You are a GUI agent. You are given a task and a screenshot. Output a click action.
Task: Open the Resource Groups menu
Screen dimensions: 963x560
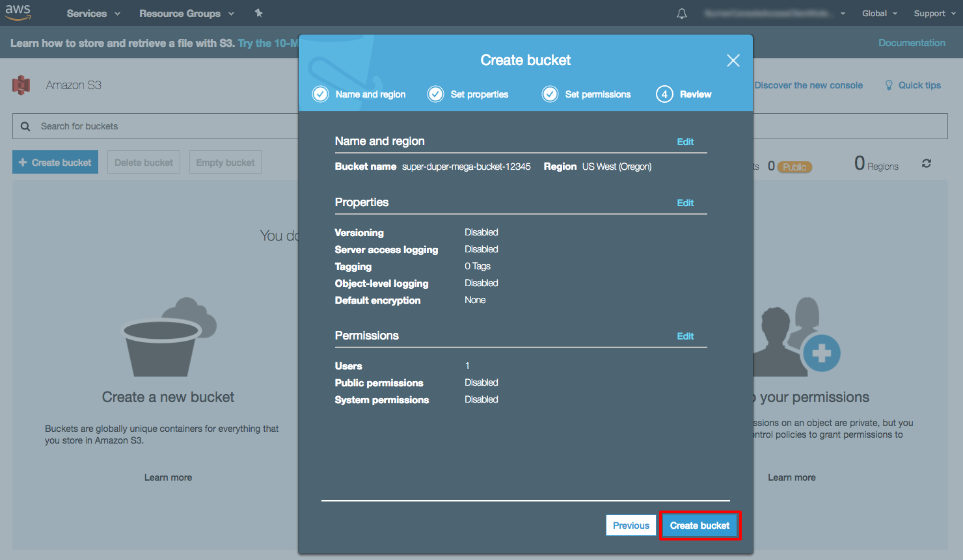(186, 13)
